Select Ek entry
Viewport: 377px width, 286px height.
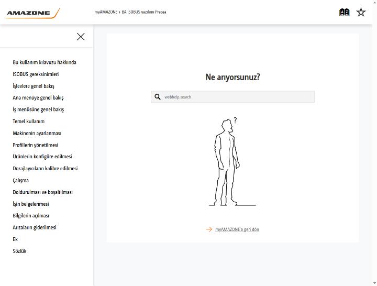tap(15, 239)
